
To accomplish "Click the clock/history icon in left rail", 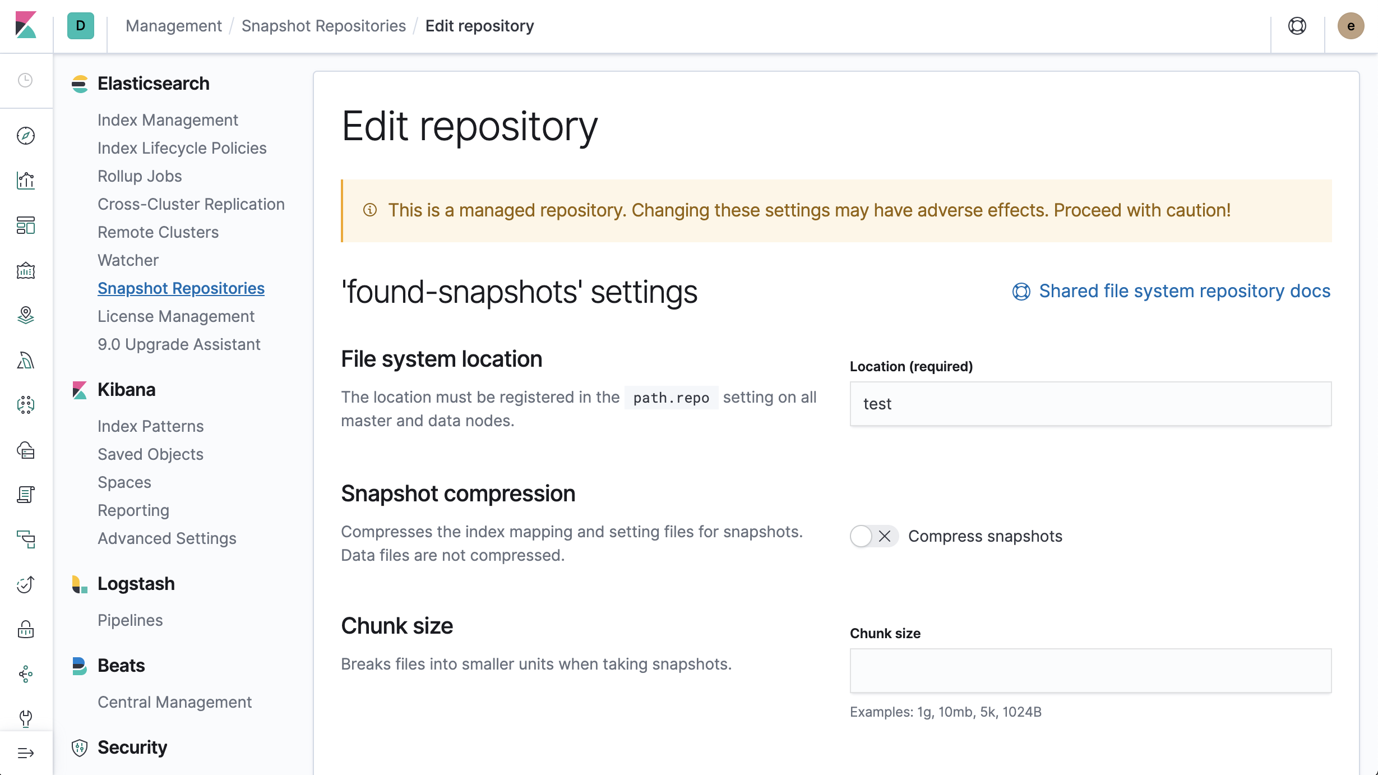I will tap(26, 80).
